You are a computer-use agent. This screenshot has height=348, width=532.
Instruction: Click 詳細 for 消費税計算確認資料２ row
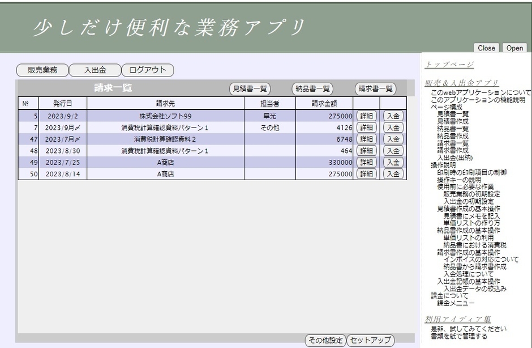point(366,139)
